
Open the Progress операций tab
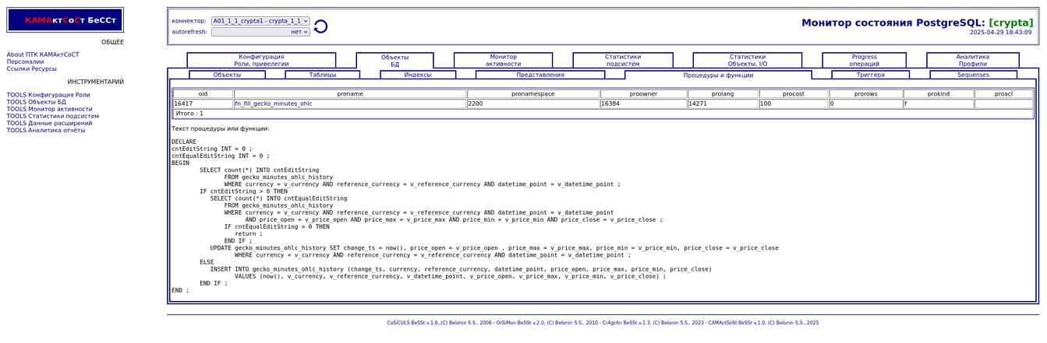click(x=864, y=61)
